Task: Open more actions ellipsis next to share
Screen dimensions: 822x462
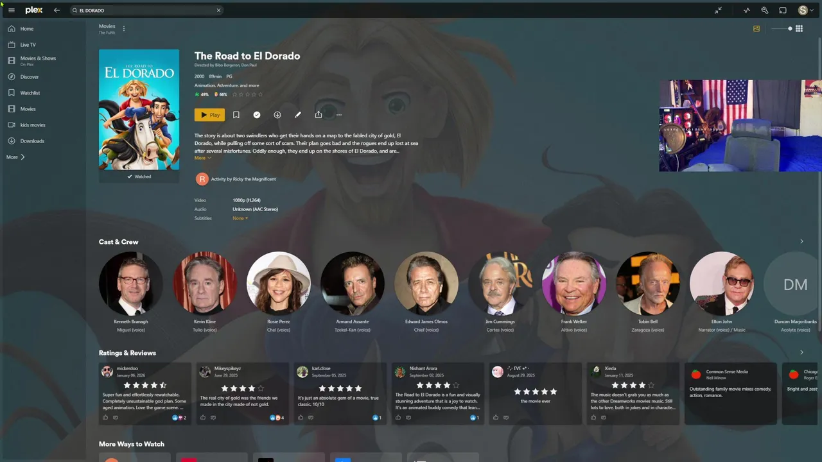Action: 339,115
